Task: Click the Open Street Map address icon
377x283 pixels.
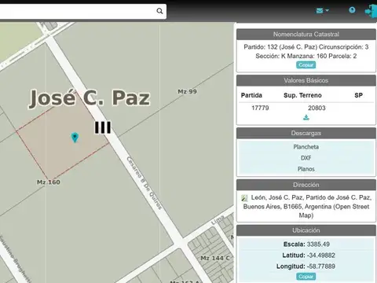Action: click(244, 198)
